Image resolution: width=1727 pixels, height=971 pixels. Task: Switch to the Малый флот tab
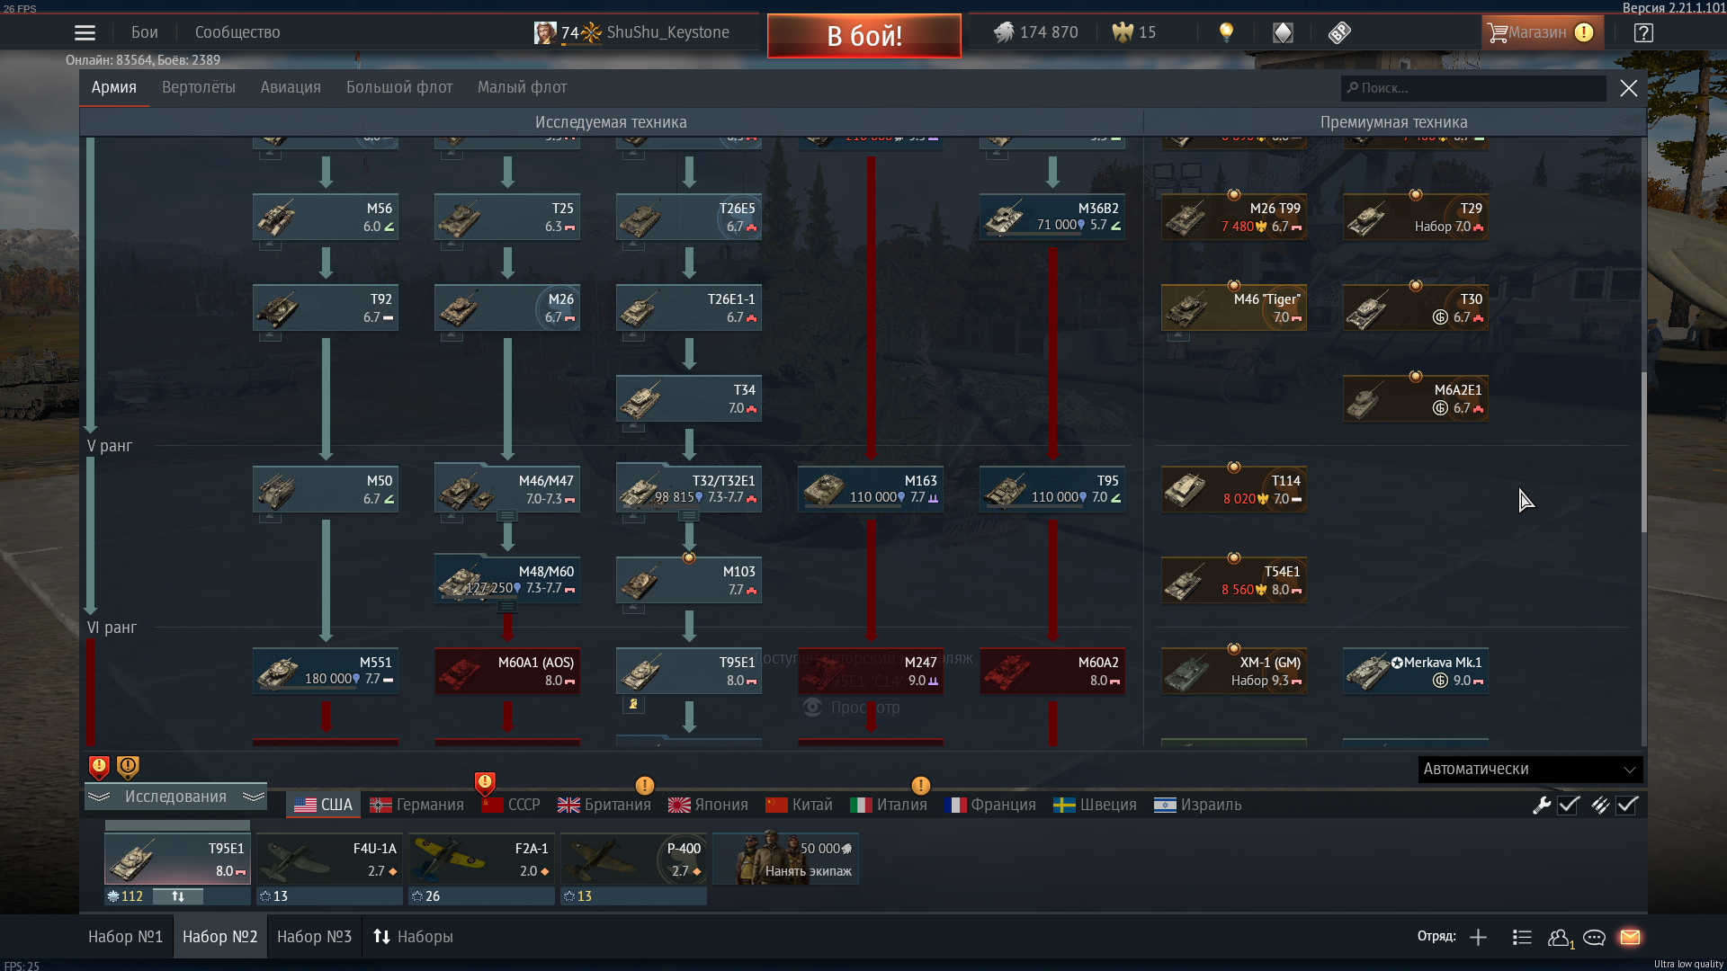(x=522, y=87)
